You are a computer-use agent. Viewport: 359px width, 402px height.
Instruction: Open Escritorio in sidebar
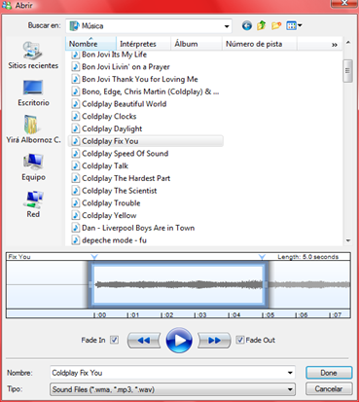33,92
